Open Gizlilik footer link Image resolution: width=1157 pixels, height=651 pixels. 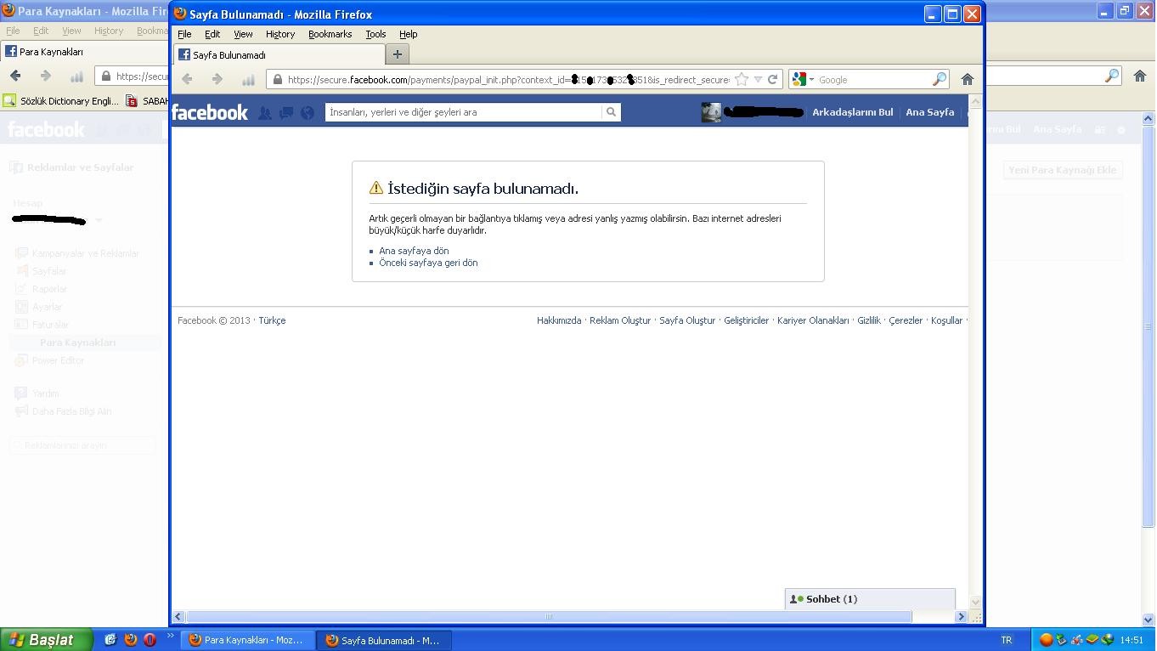[869, 320]
